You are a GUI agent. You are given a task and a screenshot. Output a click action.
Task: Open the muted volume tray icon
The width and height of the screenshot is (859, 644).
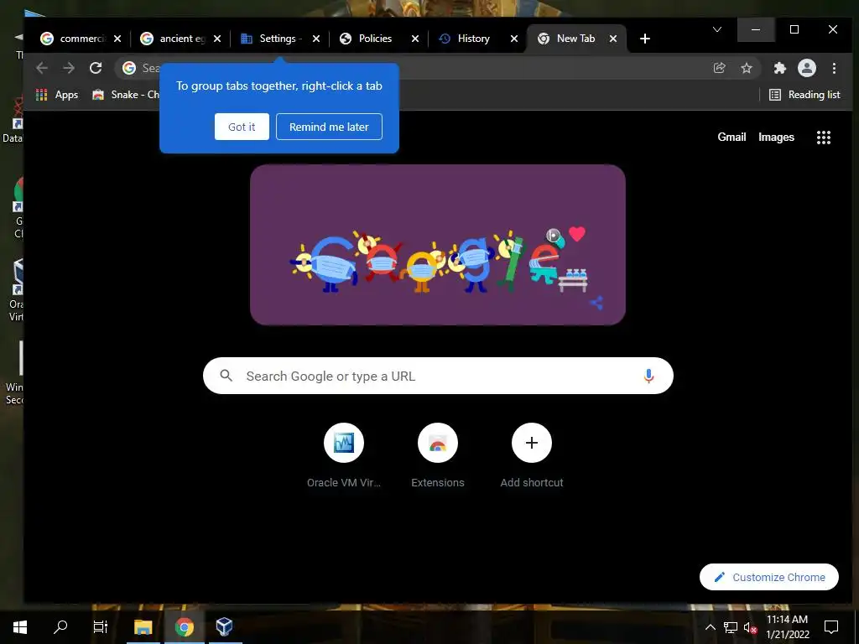pyautogui.click(x=750, y=627)
